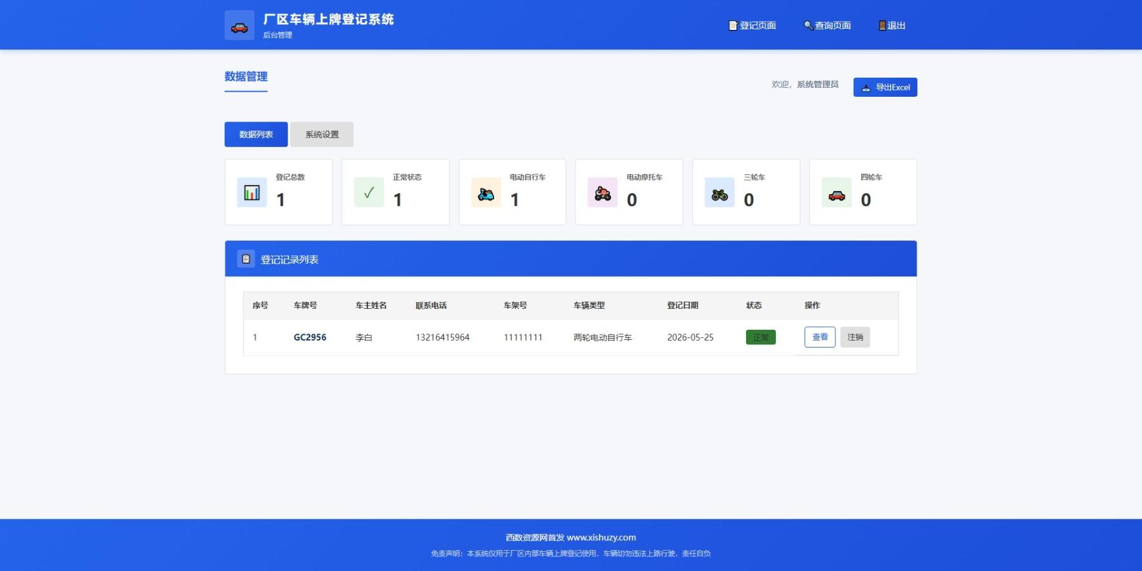Click the 数据管理 page heading

(246, 76)
